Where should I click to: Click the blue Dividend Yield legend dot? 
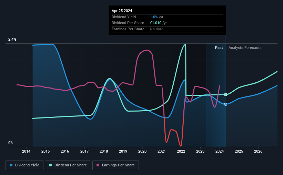pos(11,165)
